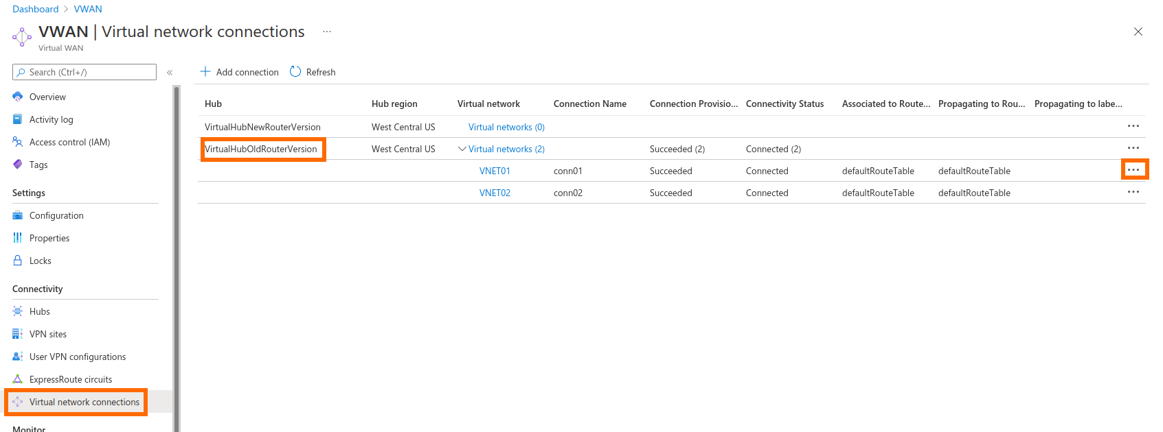1163x432 pixels.
Task: Click the VPN sites icon in the sidebar
Action: pos(18,333)
